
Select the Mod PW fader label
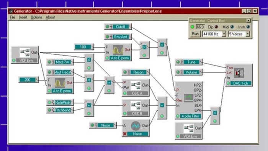click(x=63, y=62)
